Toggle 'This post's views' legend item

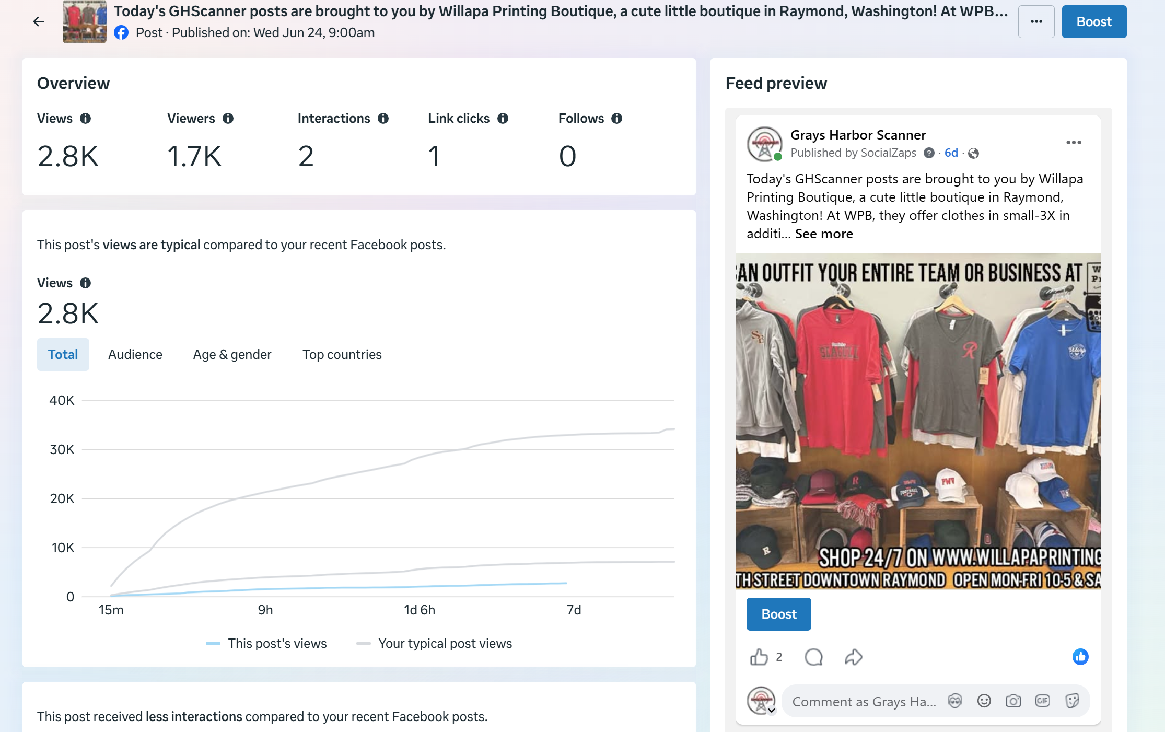click(266, 643)
